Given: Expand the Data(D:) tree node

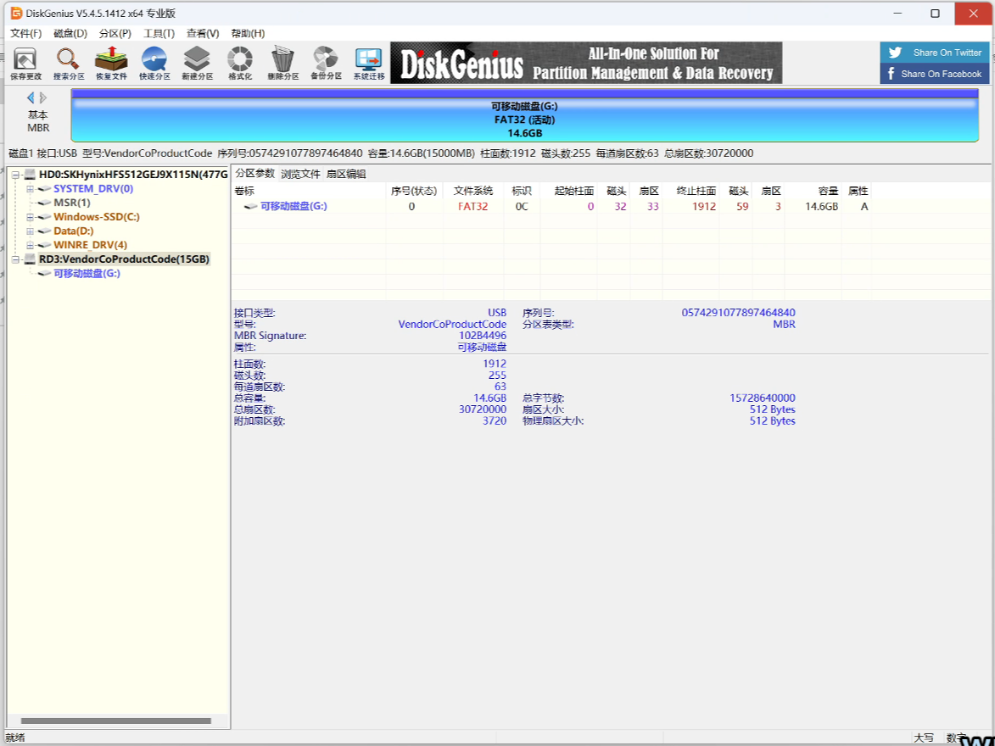Looking at the screenshot, I should 30,231.
